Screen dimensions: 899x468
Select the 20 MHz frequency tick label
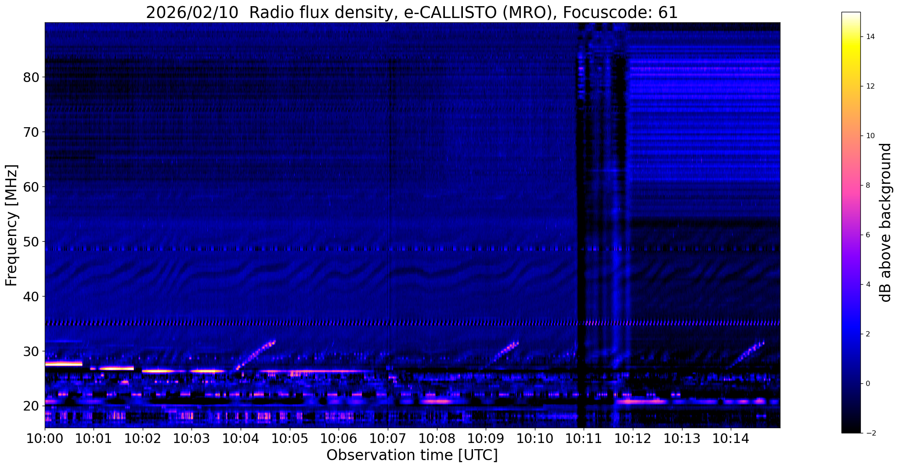[x=31, y=406]
